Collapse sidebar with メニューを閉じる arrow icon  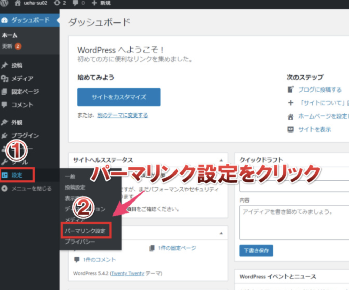(x=5, y=189)
